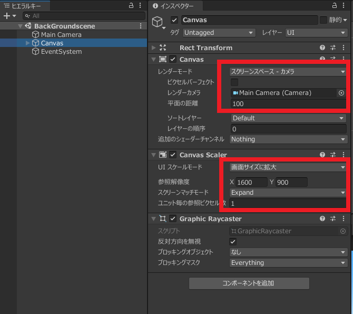Open the render camera object picker
Image resolution: width=353 pixels, height=314 pixels.
341,93
